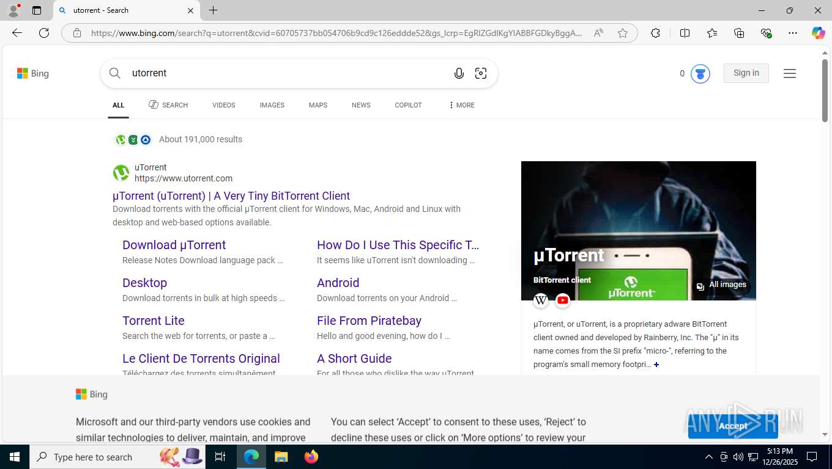Switch to IMAGES tab
The image size is (832, 469).
pos(272,105)
